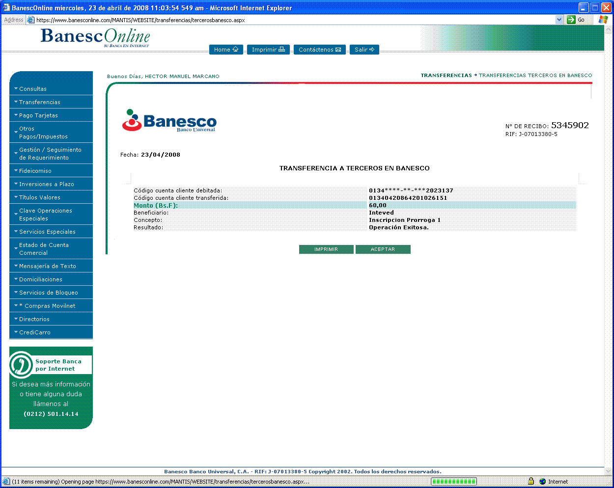This screenshot has height=488, width=614.
Task: Click the security padlock icon in status bar
Action: point(531,482)
